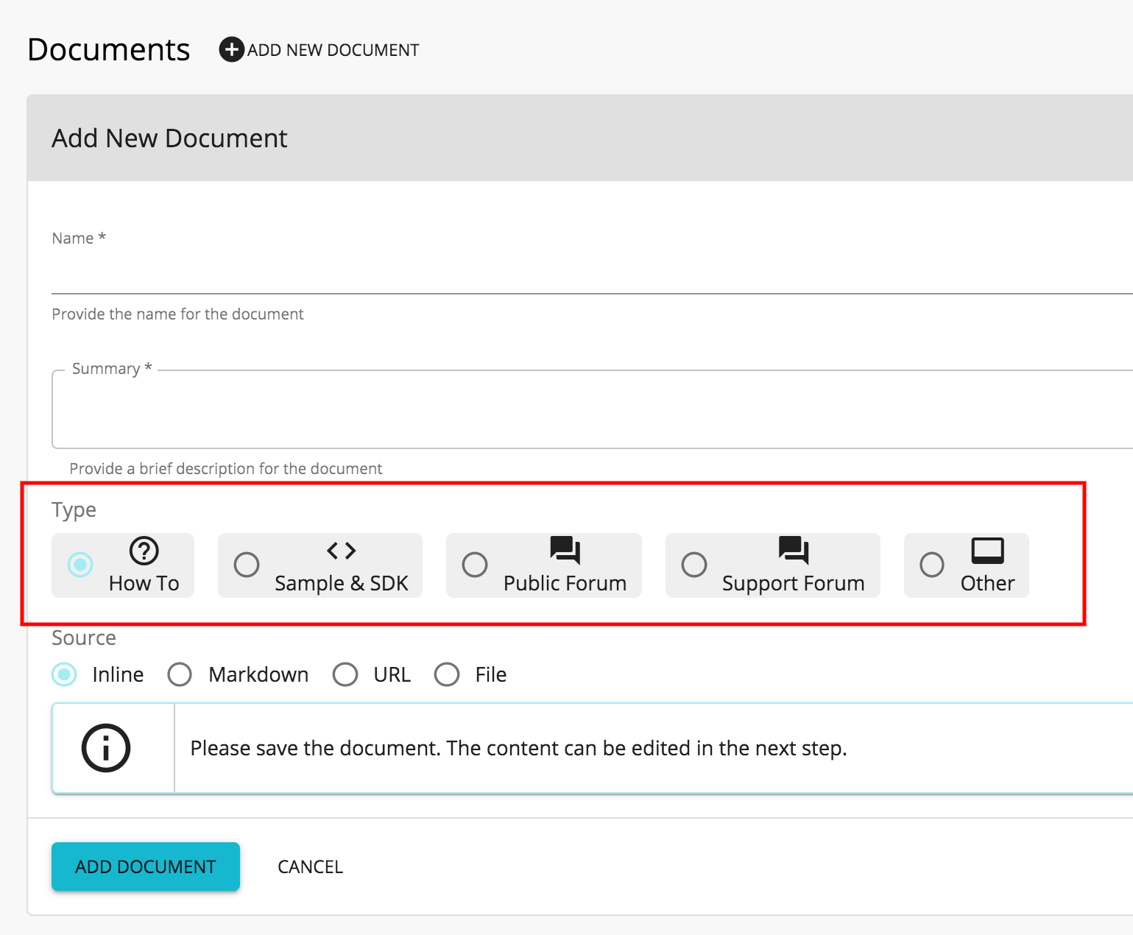Select the Sample & SDK document type

pyautogui.click(x=247, y=565)
